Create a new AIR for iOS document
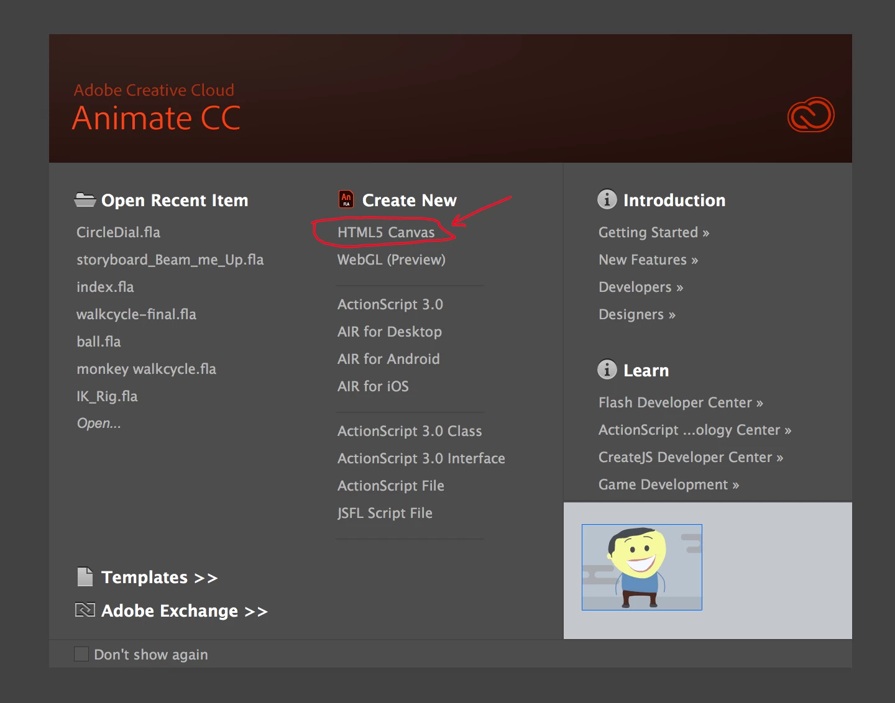Screen dimensions: 895x703 (x=373, y=386)
